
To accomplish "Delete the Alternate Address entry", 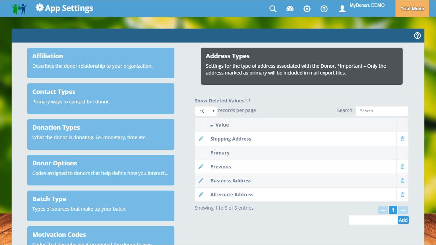I will click(402, 195).
